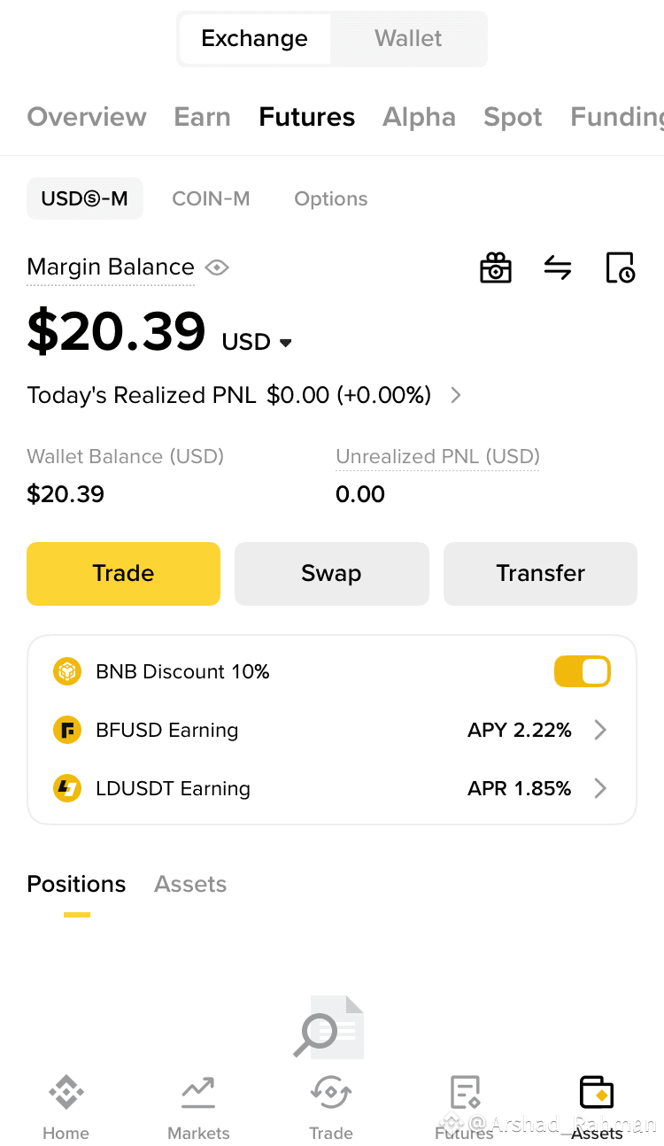
Task: Tap the Assets wallet icon
Action: [597, 1093]
